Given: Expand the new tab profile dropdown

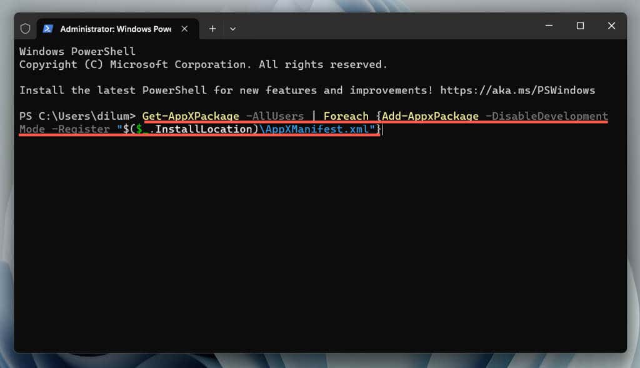Looking at the screenshot, I should tap(232, 29).
